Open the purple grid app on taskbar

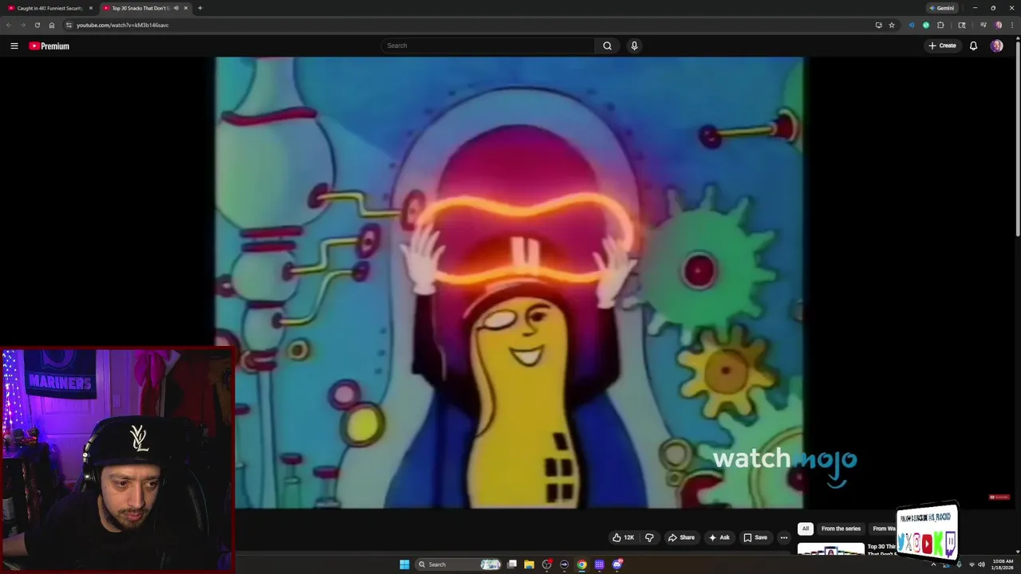pos(599,564)
